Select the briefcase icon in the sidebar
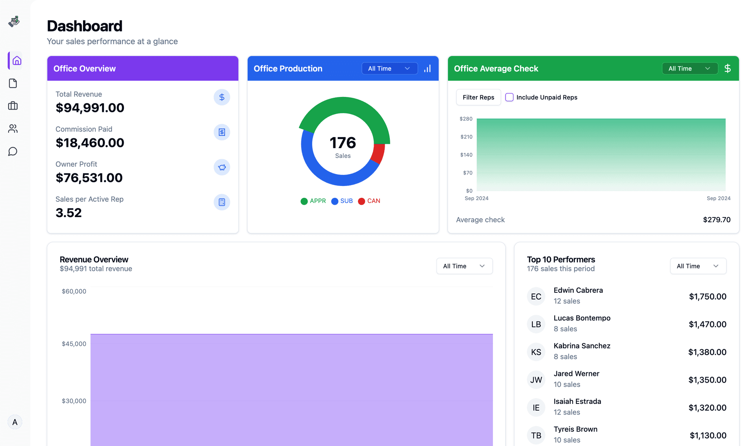 pyautogui.click(x=13, y=106)
